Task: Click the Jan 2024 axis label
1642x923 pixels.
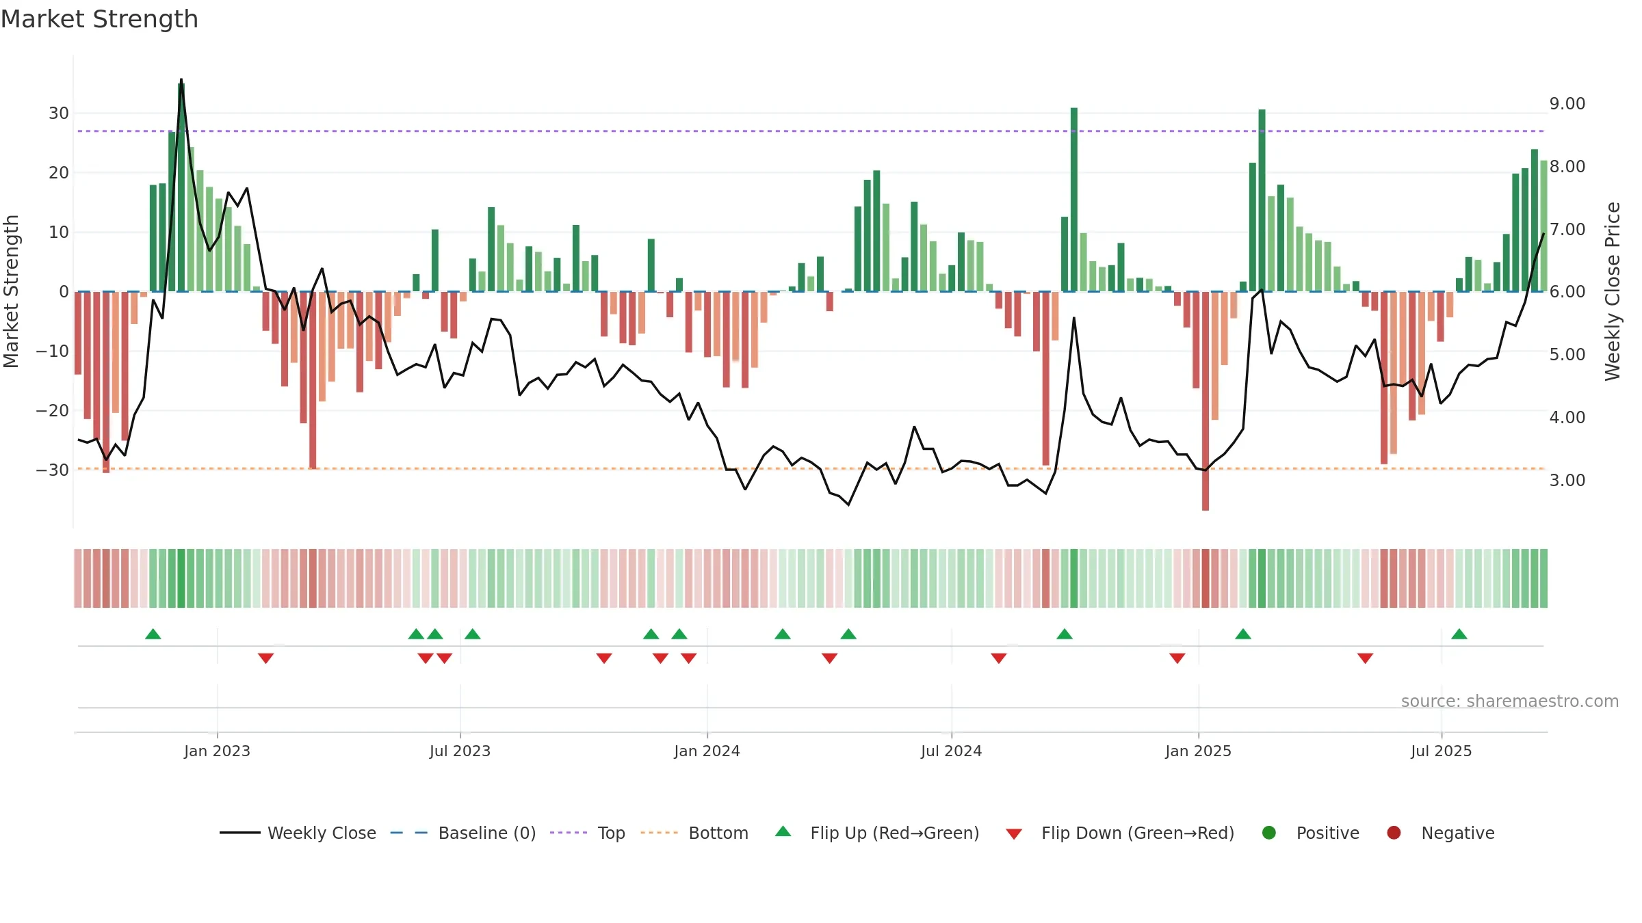Action: [x=707, y=751]
